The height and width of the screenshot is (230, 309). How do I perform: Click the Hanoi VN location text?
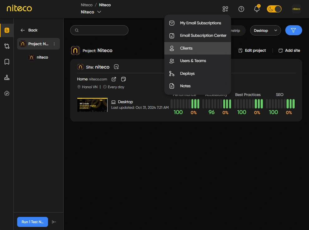point(90,87)
